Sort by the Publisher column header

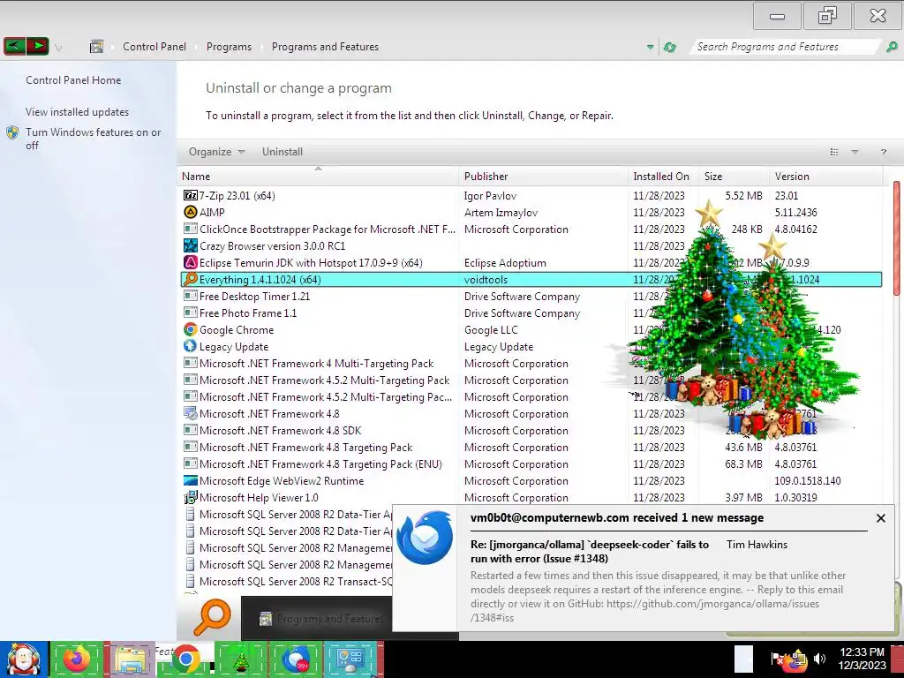pyautogui.click(x=544, y=177)
